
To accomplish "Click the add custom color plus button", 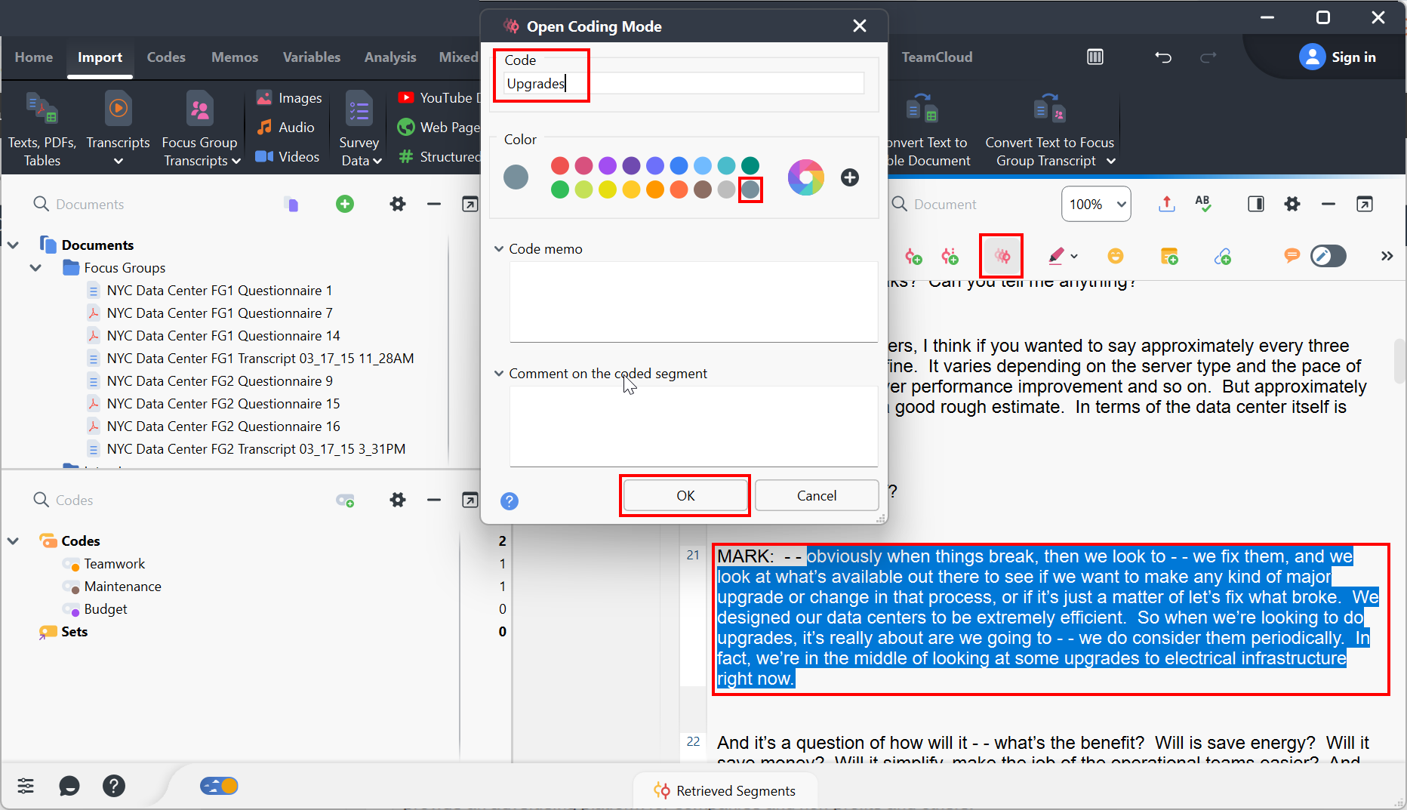I will pos(850,177).
